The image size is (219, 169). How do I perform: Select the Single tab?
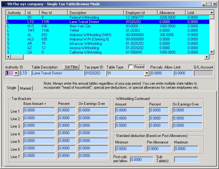pyautogui.click(x=12, y=88)
